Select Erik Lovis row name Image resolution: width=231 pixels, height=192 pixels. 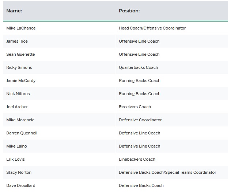(x=15, y=159)
